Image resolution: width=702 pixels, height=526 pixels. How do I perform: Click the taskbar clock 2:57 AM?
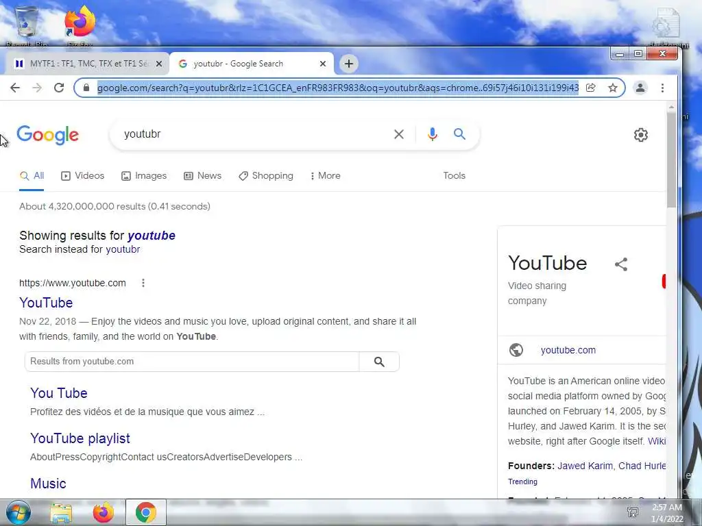[x=667, y=508]
